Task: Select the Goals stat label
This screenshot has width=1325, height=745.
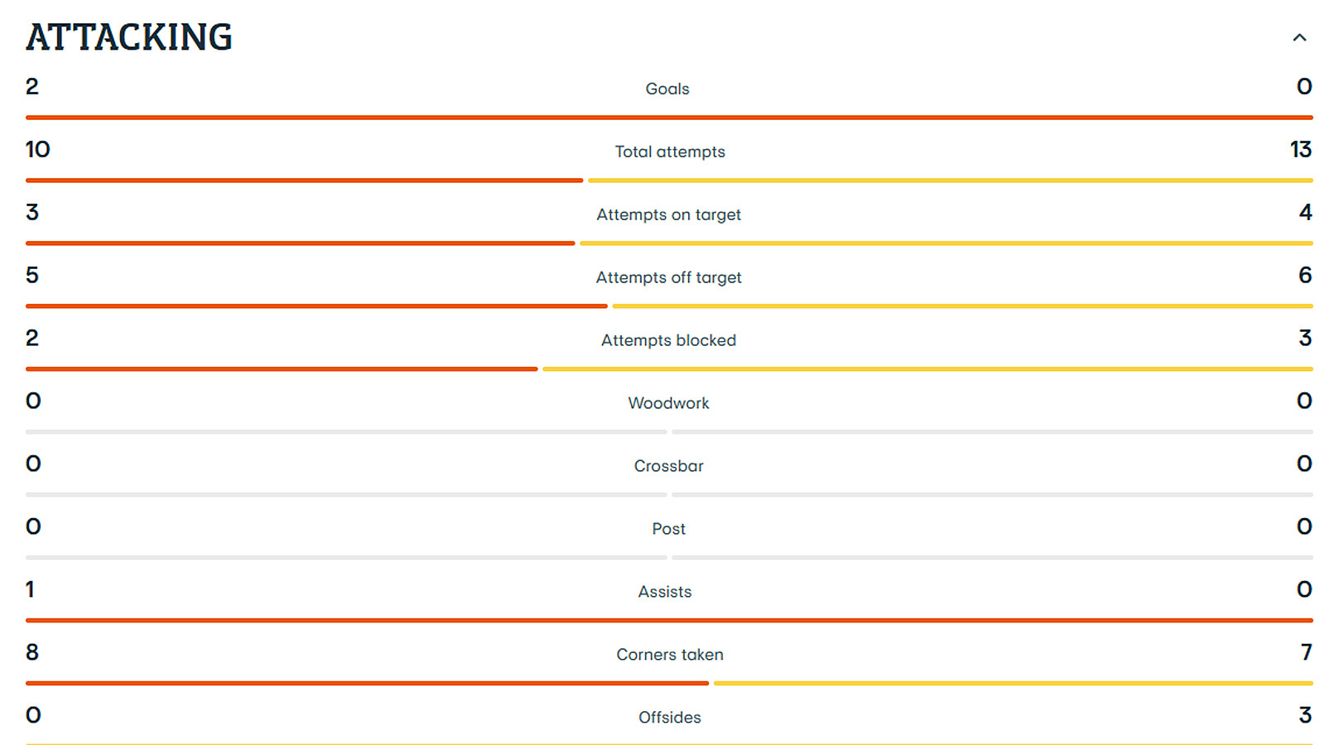Action: 667,89
